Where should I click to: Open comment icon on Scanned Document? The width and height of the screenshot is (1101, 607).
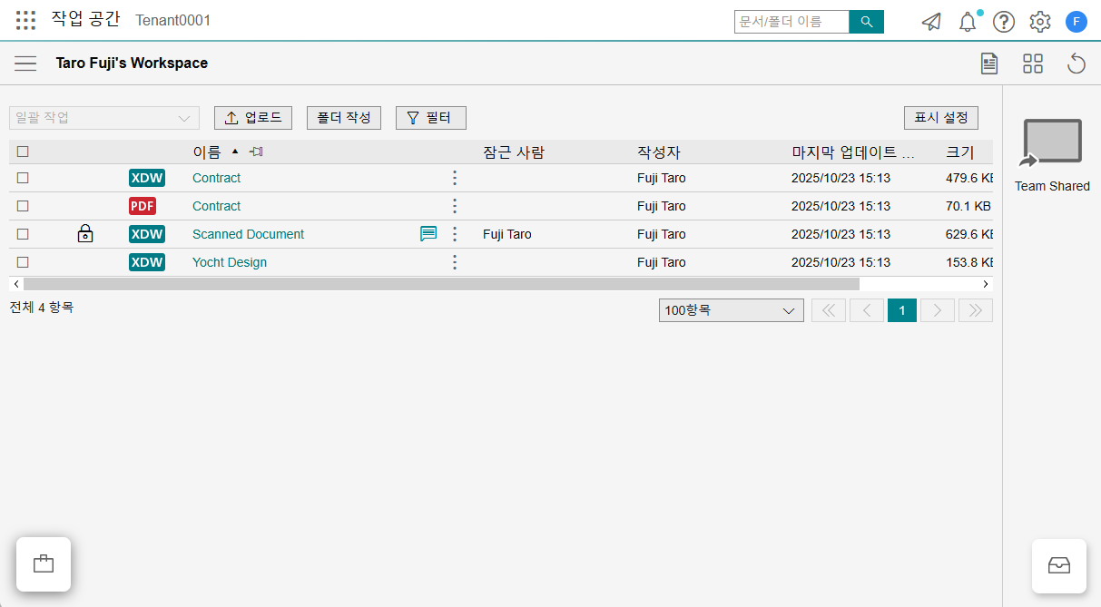coord(428,234)
